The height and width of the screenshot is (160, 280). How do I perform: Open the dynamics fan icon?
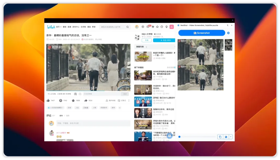(153, 27)
